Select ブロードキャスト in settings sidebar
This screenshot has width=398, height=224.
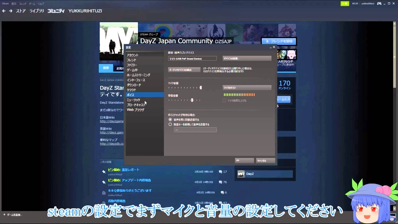tap(145, 105)
